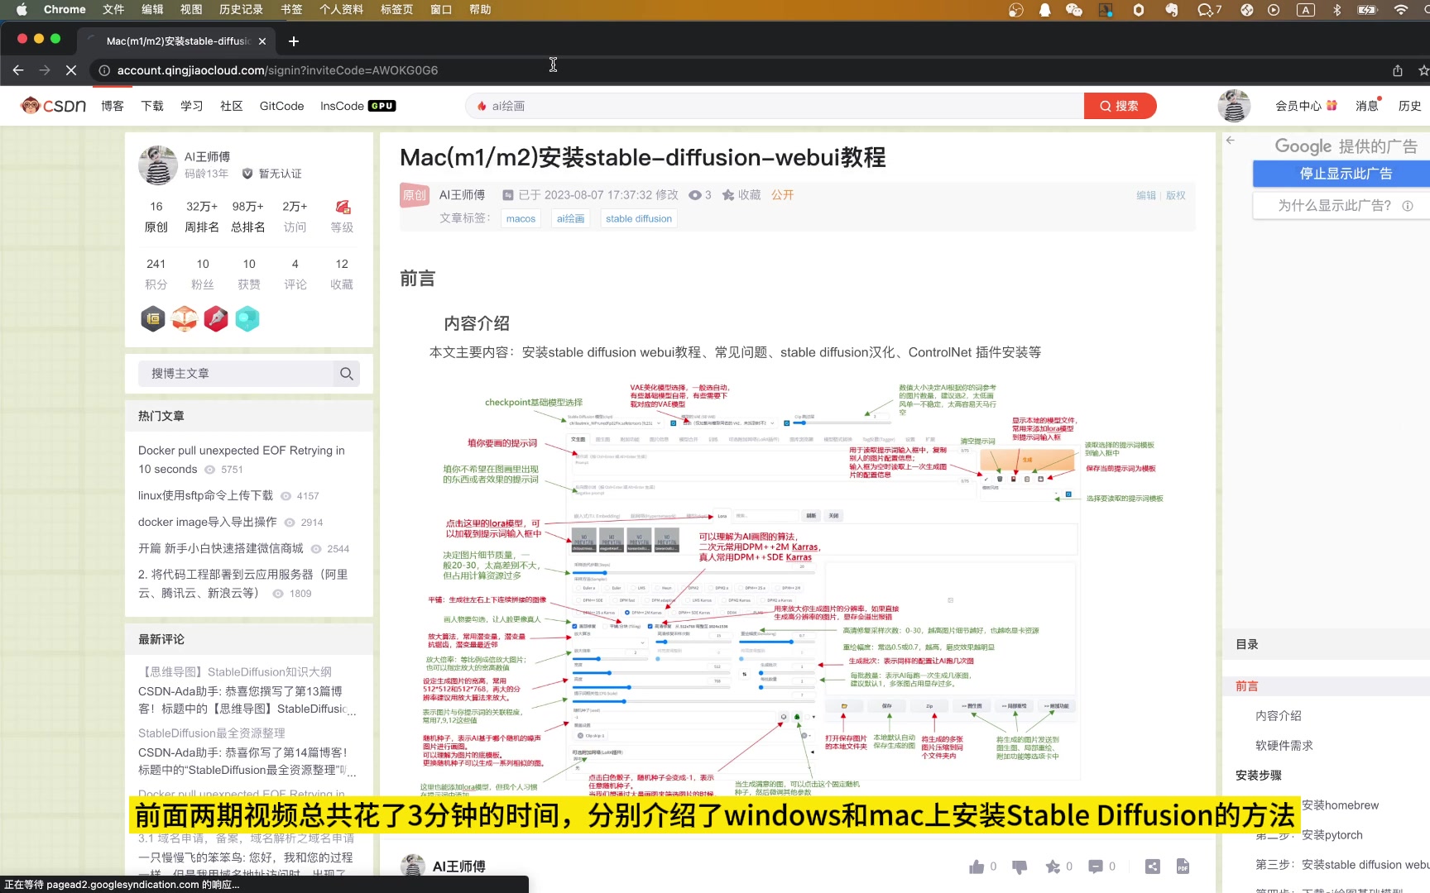Viewport: 1430px width, 893px height.
Task: Expand the 前言 section in table of contents
Action: pyautogui.click(x=1246, y=686)
